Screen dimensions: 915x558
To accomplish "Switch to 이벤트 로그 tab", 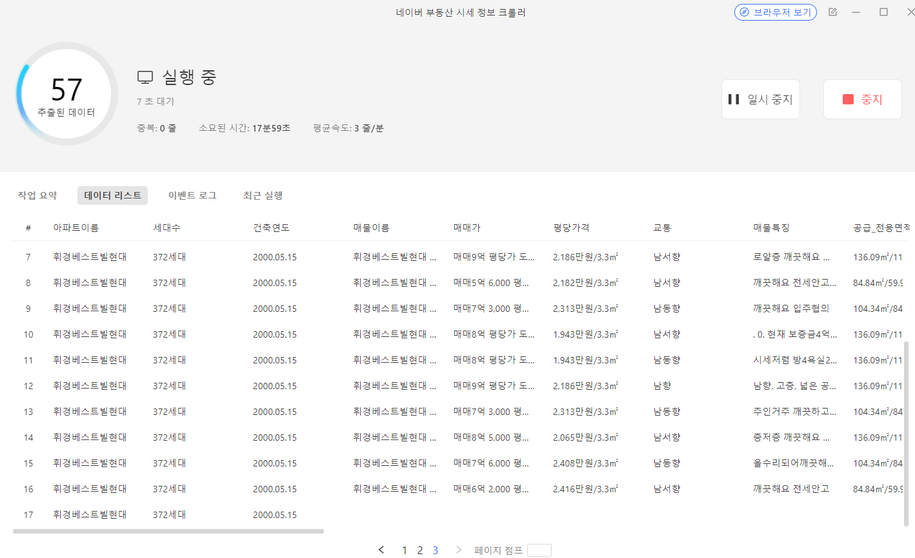I will 192,195.
